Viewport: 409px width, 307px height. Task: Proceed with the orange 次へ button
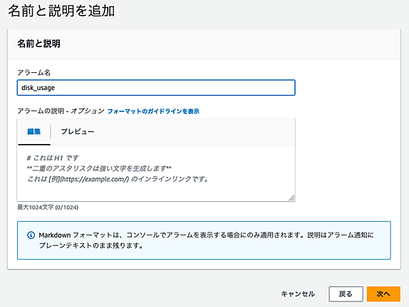point(383,293)
